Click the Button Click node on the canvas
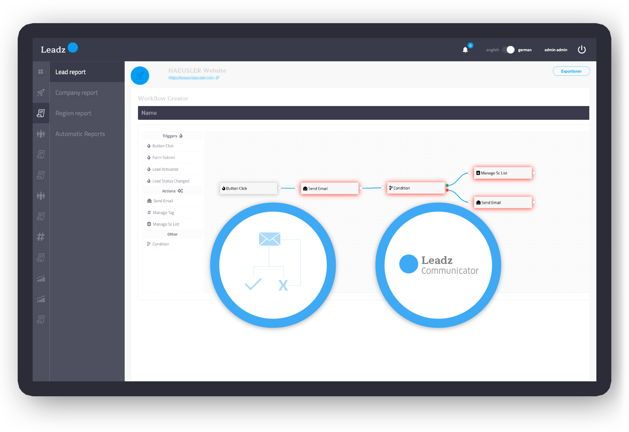Screen dimensions: 629x432 248,188
